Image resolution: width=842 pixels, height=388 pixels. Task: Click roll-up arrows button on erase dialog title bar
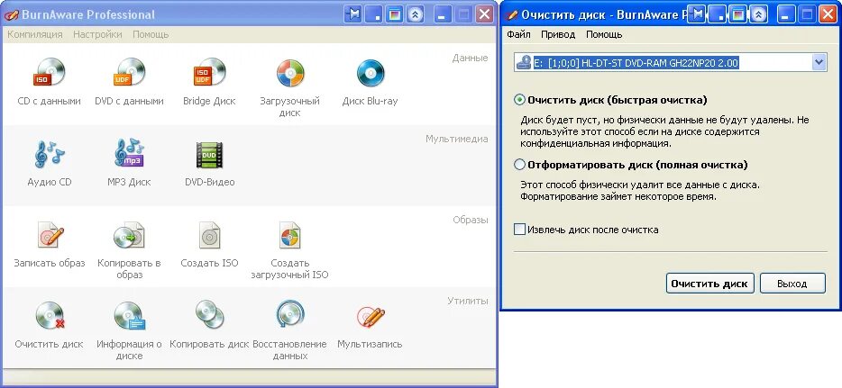(759, 14)
